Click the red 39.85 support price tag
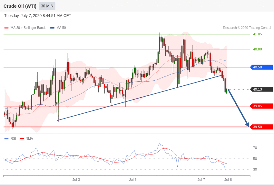Viewport: 274px width, 185px height. (x=261, y=106)
